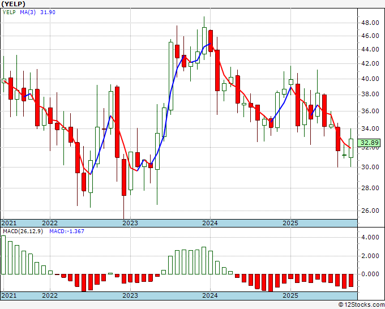The height and width of the screenshot is (309, 385).
Task: Click the 2.000 MACD axis label
Action: pyautogui.click(x=370, y=256)
